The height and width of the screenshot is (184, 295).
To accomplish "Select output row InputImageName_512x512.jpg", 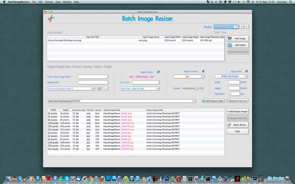I will tap(136, 149).
